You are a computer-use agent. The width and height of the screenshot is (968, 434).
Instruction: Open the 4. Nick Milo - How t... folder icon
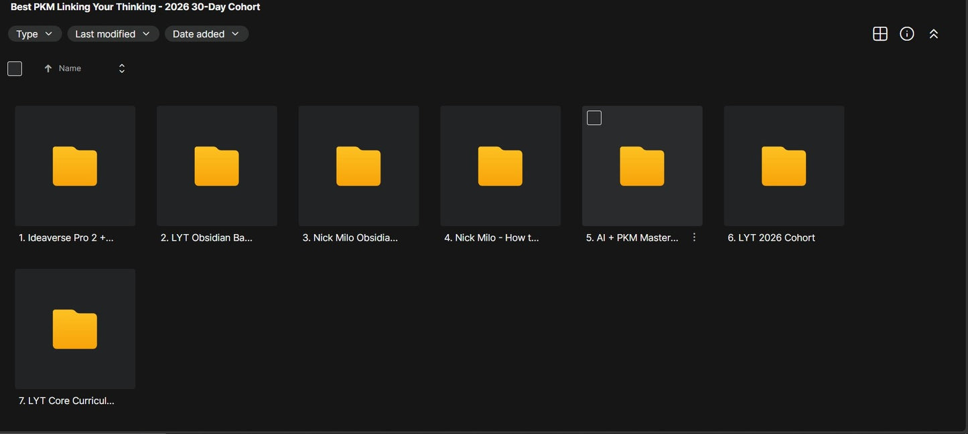click(500, 166)
